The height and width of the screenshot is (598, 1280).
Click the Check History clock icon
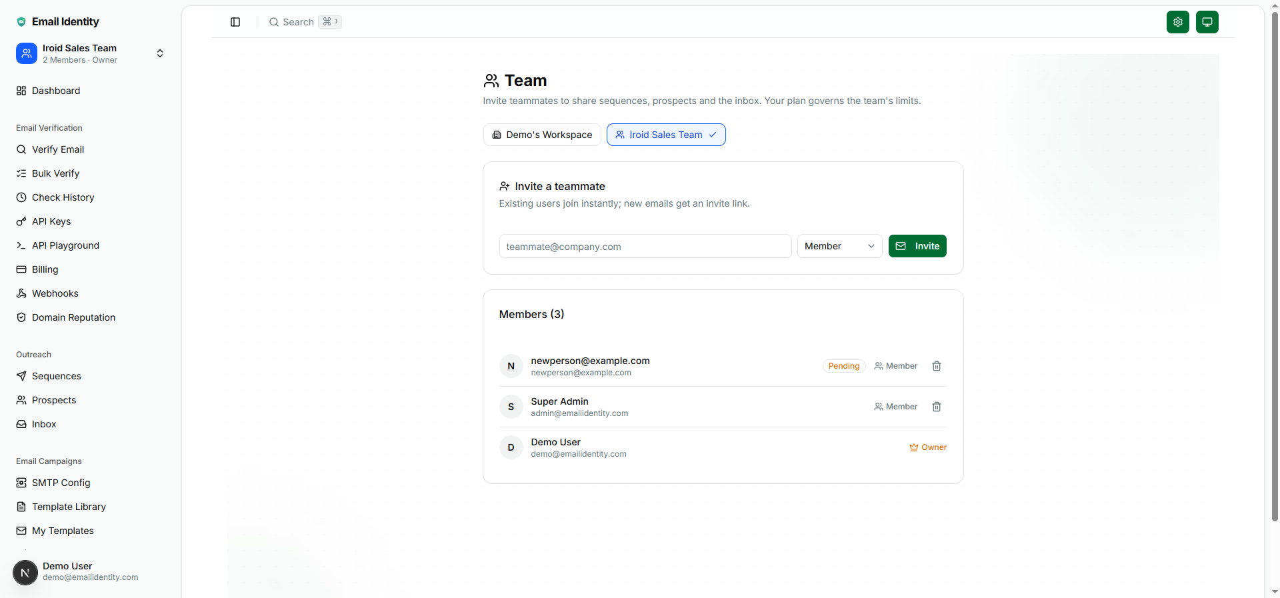[x=21, y=197]
